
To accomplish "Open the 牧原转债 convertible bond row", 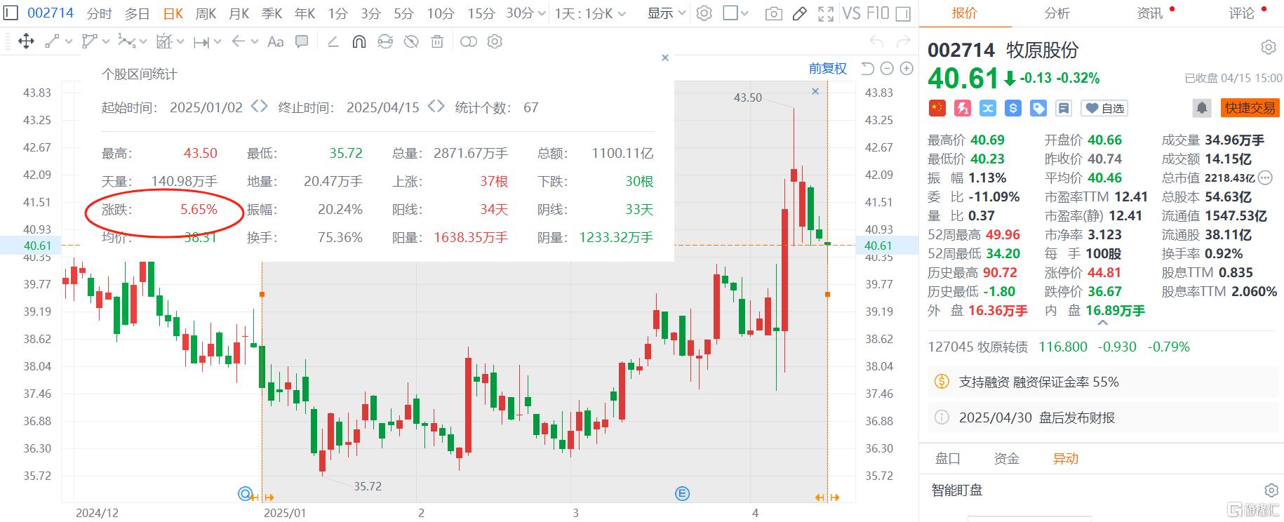I will coord(1101,347).
